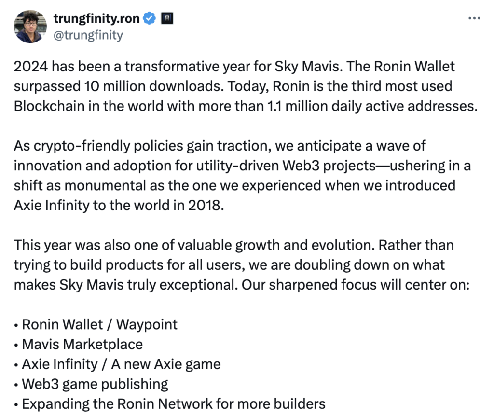Screen dimensions: 494x417
Task: Click the phrase 'Our sharpened focus will center on'
Action: [x=356, y=285]
